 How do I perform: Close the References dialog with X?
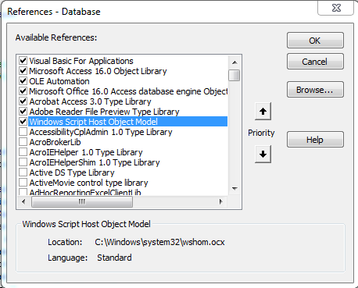[336, 8]
